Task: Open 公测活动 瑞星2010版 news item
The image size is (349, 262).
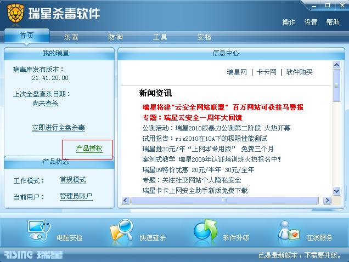Action: coord(216,128)
